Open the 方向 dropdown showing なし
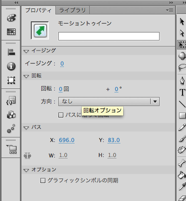This screenshot has height=201, width=186. (x=109, y=101)
